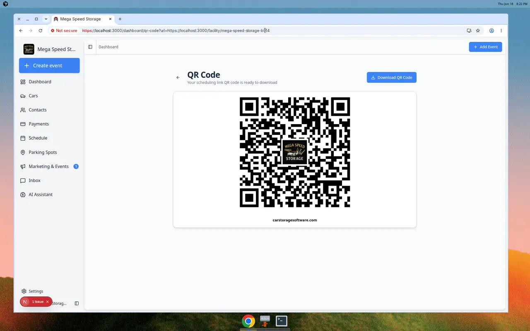The height and width of the screenshot is (331, 530).
Task: Click the Marketing & Events notification badge
Action: coord(76,166)
